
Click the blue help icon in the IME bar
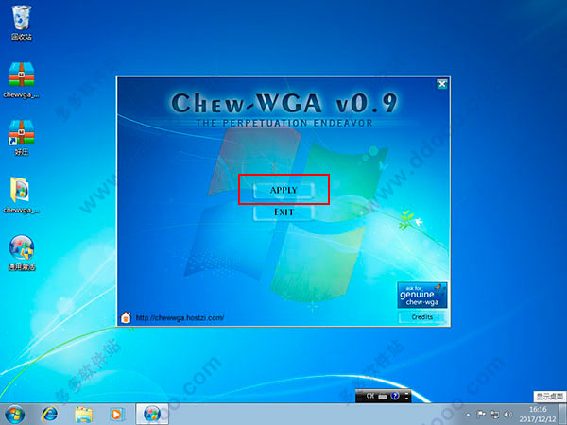[395, 396]
